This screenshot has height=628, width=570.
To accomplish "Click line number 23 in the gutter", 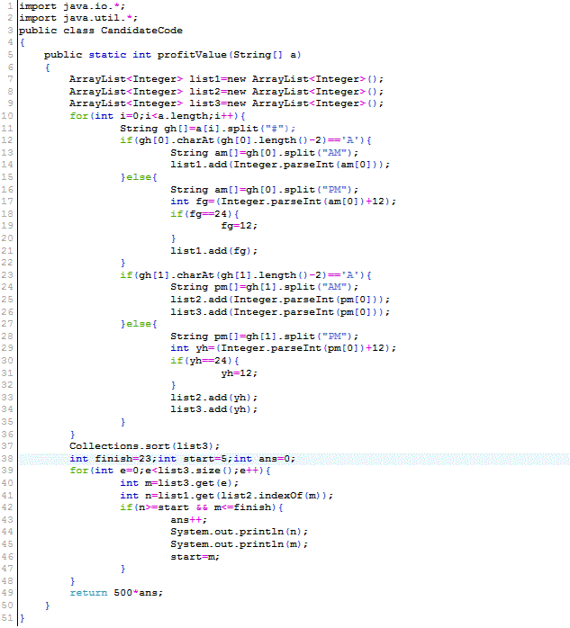I will pyautogui.click(x=8, y=274).
